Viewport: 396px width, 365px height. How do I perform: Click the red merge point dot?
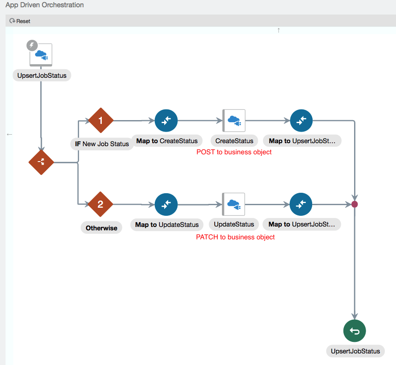pyautogui.click(x=355, y=204)
